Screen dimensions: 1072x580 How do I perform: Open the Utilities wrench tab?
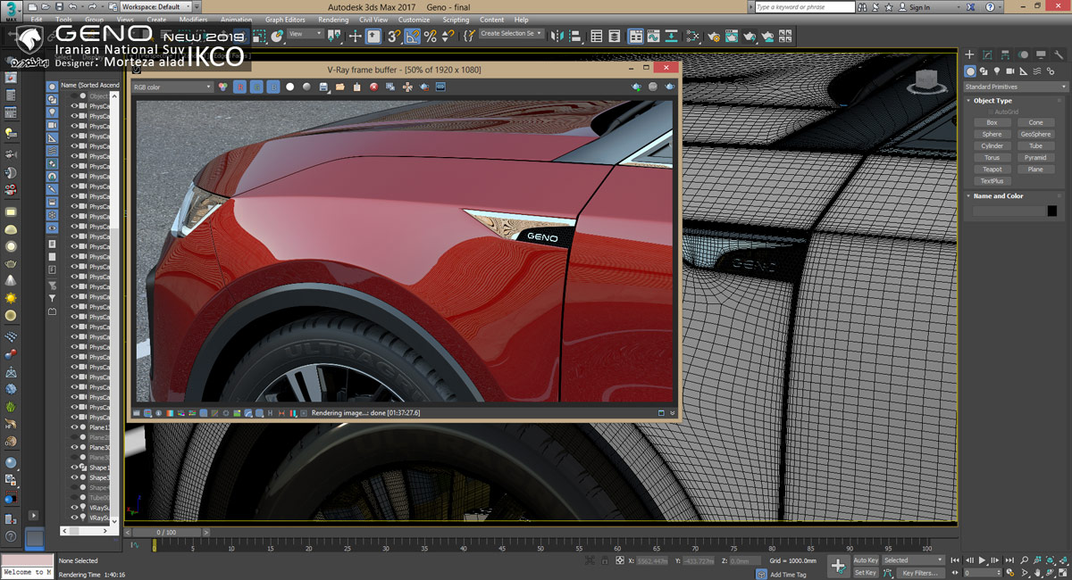tap(1059, 55)
